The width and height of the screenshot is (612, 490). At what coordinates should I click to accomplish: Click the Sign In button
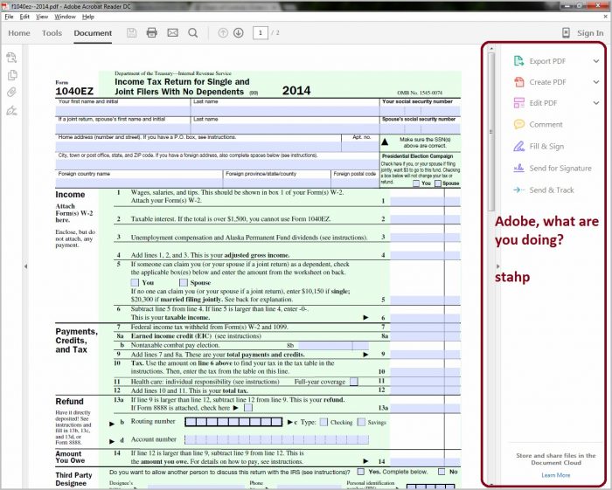click(590, 33)
